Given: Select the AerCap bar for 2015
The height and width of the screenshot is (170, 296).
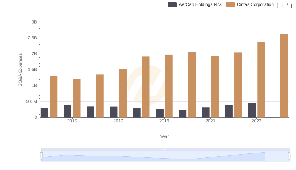Looking at the screenshot, I should click(67, 111).
